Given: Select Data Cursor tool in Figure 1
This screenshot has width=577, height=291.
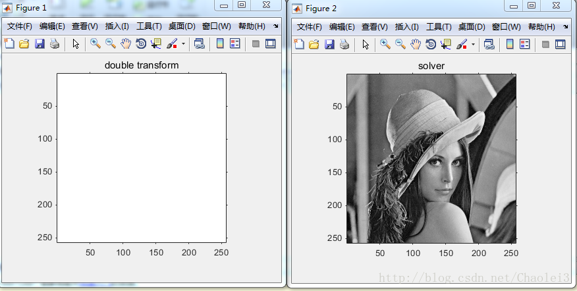Looking at the screenshot, I should [156, 44].
